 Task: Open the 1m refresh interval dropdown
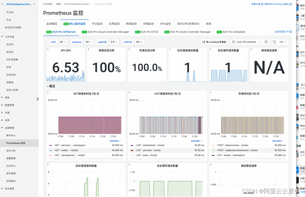tap(283, 42)
